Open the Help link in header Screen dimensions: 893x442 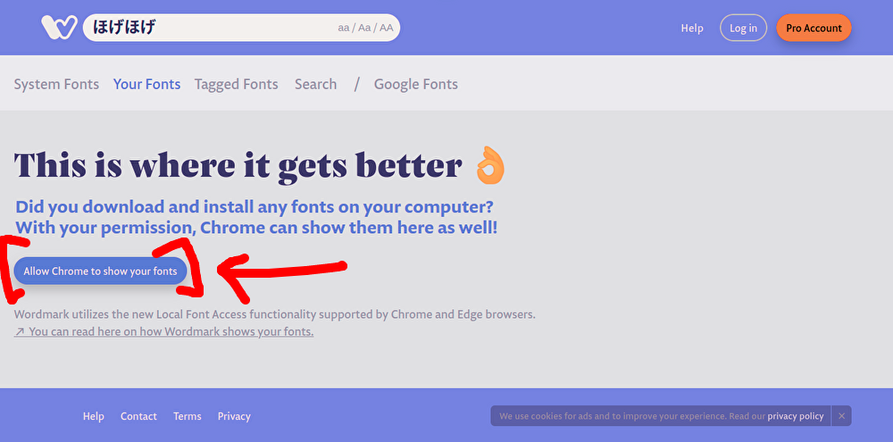(x=692, y=28)
